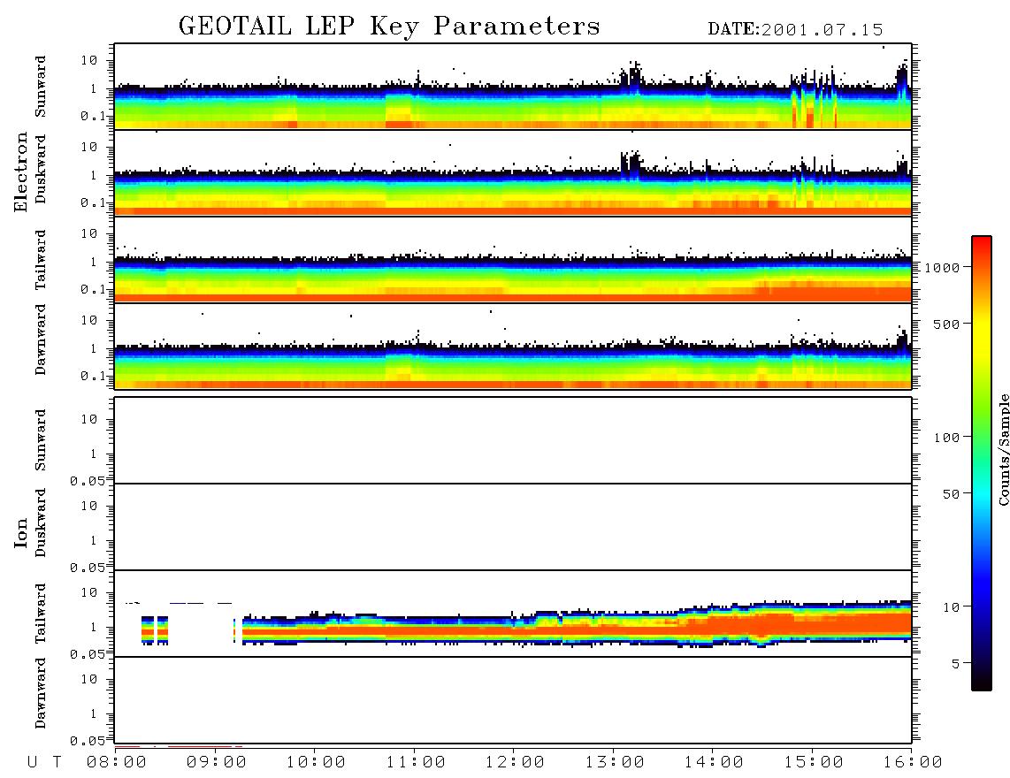Click the DATE:2001.07.15 label

point(795,30)
